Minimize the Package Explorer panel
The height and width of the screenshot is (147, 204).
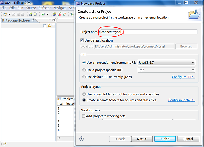pyautogui.click(x=50, y=20)
